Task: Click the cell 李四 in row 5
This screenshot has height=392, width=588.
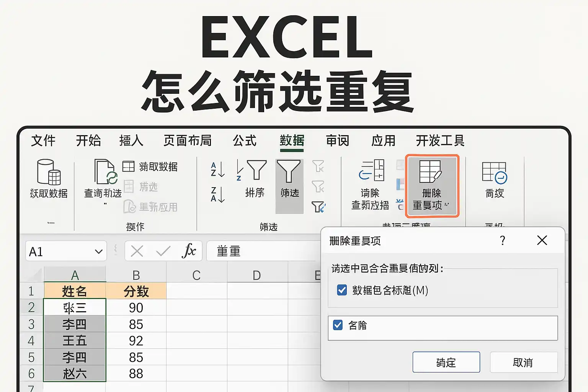Action: (75, 357)
